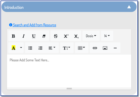Open the line height dropdown
Image resolution: width=140 pixels, height=97 pixels.
click(67, 48)
